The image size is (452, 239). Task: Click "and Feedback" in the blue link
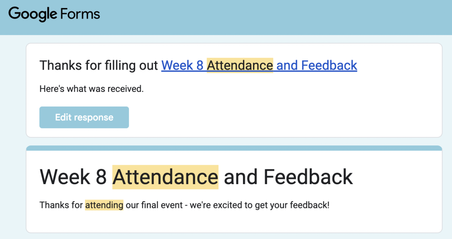317,65
